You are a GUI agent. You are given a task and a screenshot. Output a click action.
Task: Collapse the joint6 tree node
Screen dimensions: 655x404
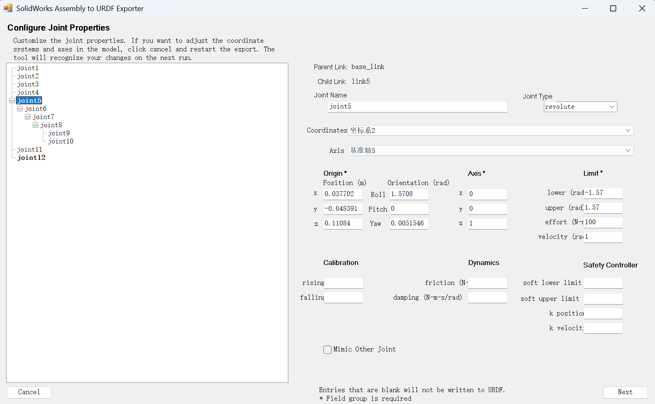(x=20, y=109)
